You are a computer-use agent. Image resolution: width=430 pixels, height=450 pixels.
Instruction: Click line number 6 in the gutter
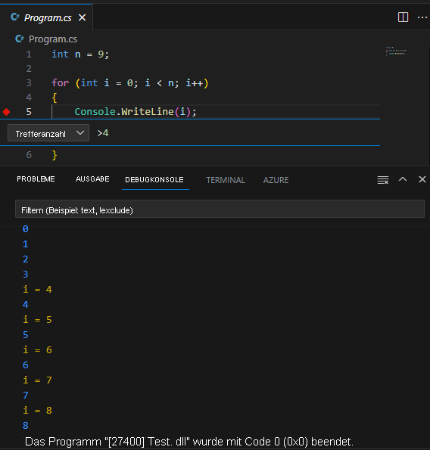click(29, 155)
